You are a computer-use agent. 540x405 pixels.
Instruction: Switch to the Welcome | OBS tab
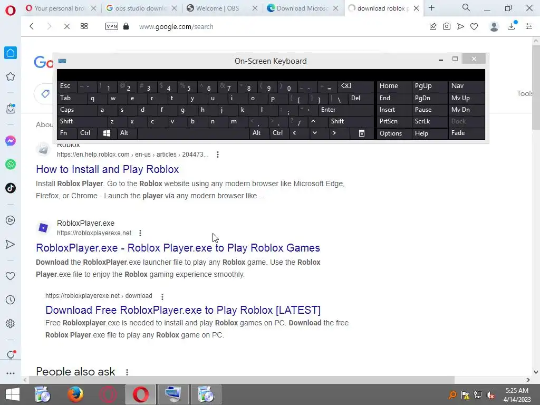(222, 8)
